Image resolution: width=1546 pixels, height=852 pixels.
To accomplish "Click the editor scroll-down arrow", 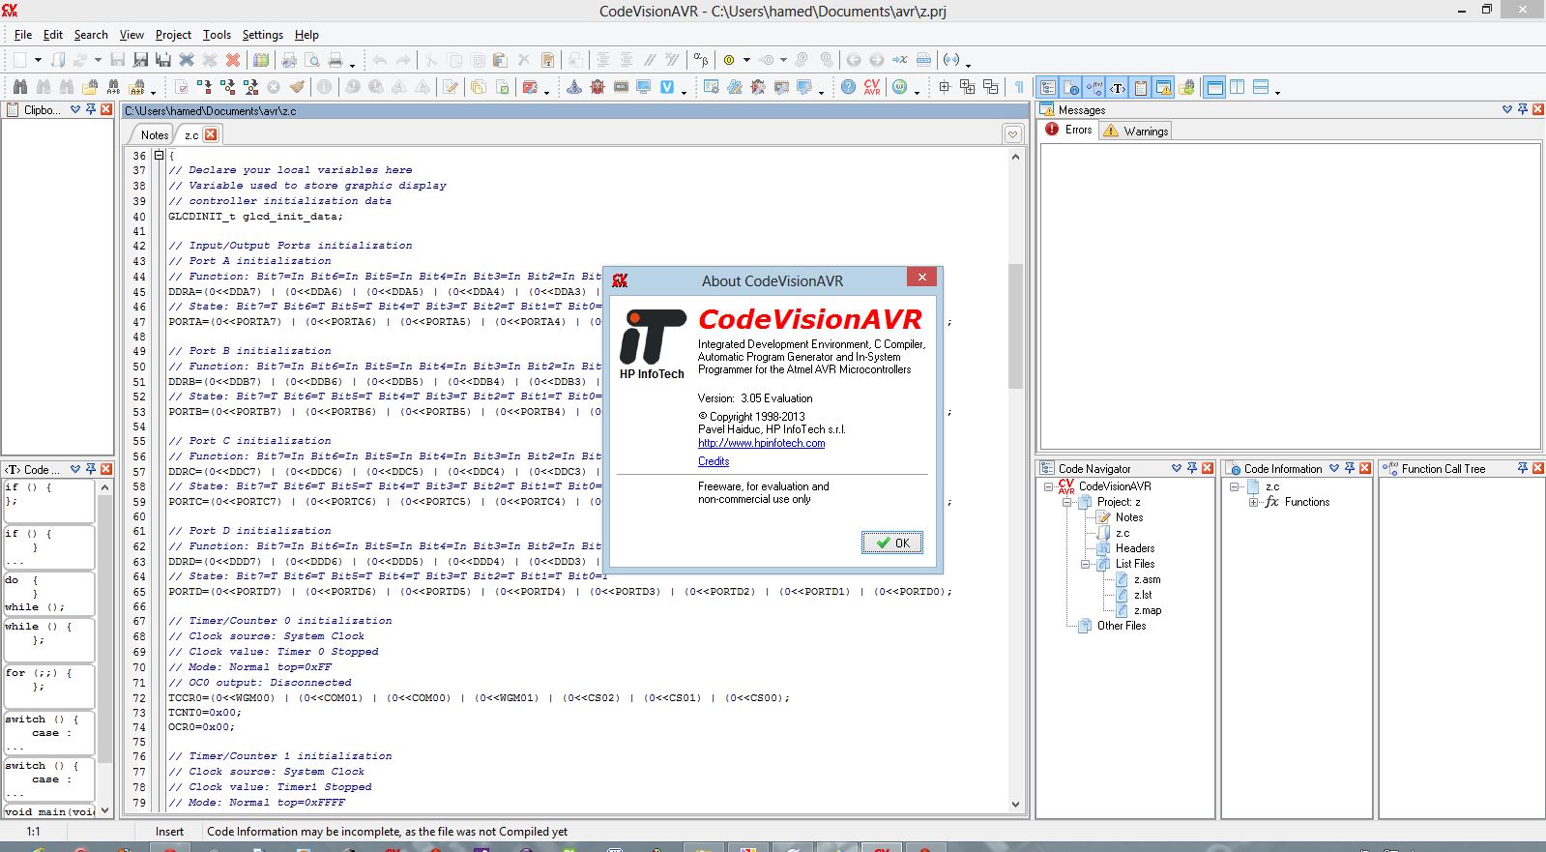I will tap(1015, 804).
